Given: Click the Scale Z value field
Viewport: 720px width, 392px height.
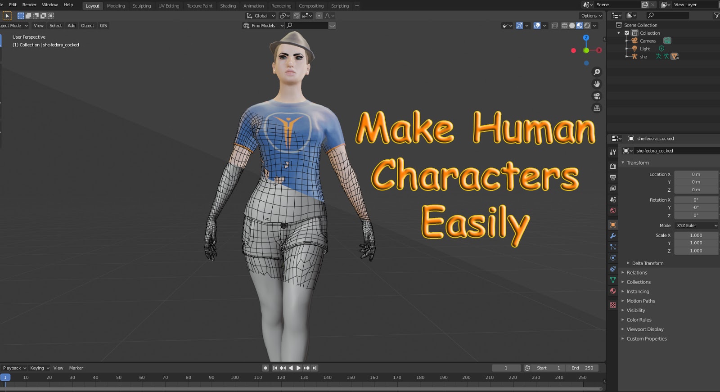Looking at the screenshot, I should coord(696,251).
